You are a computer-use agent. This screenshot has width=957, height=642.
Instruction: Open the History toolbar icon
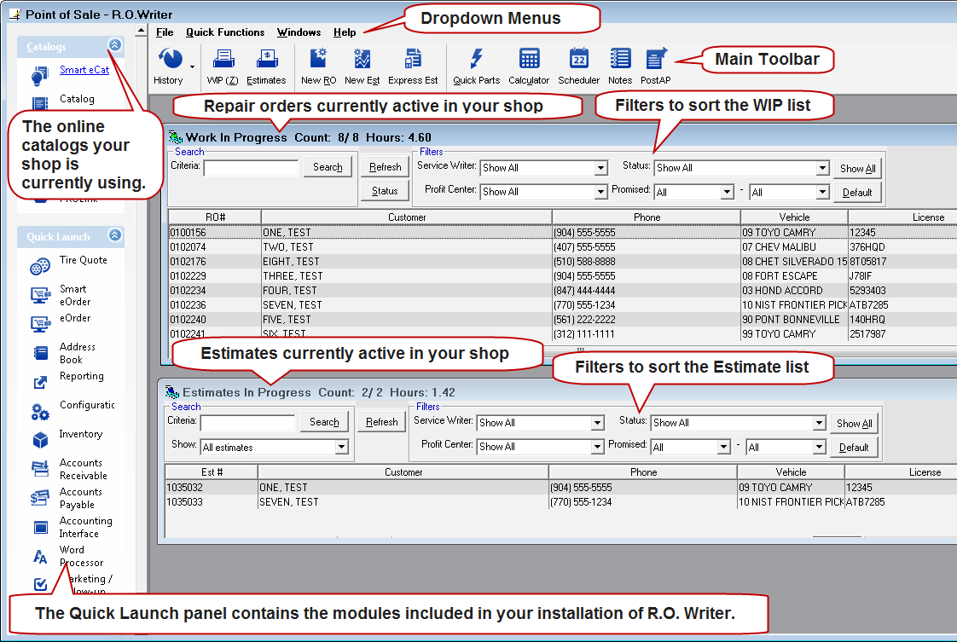click(x=171, y=60)
